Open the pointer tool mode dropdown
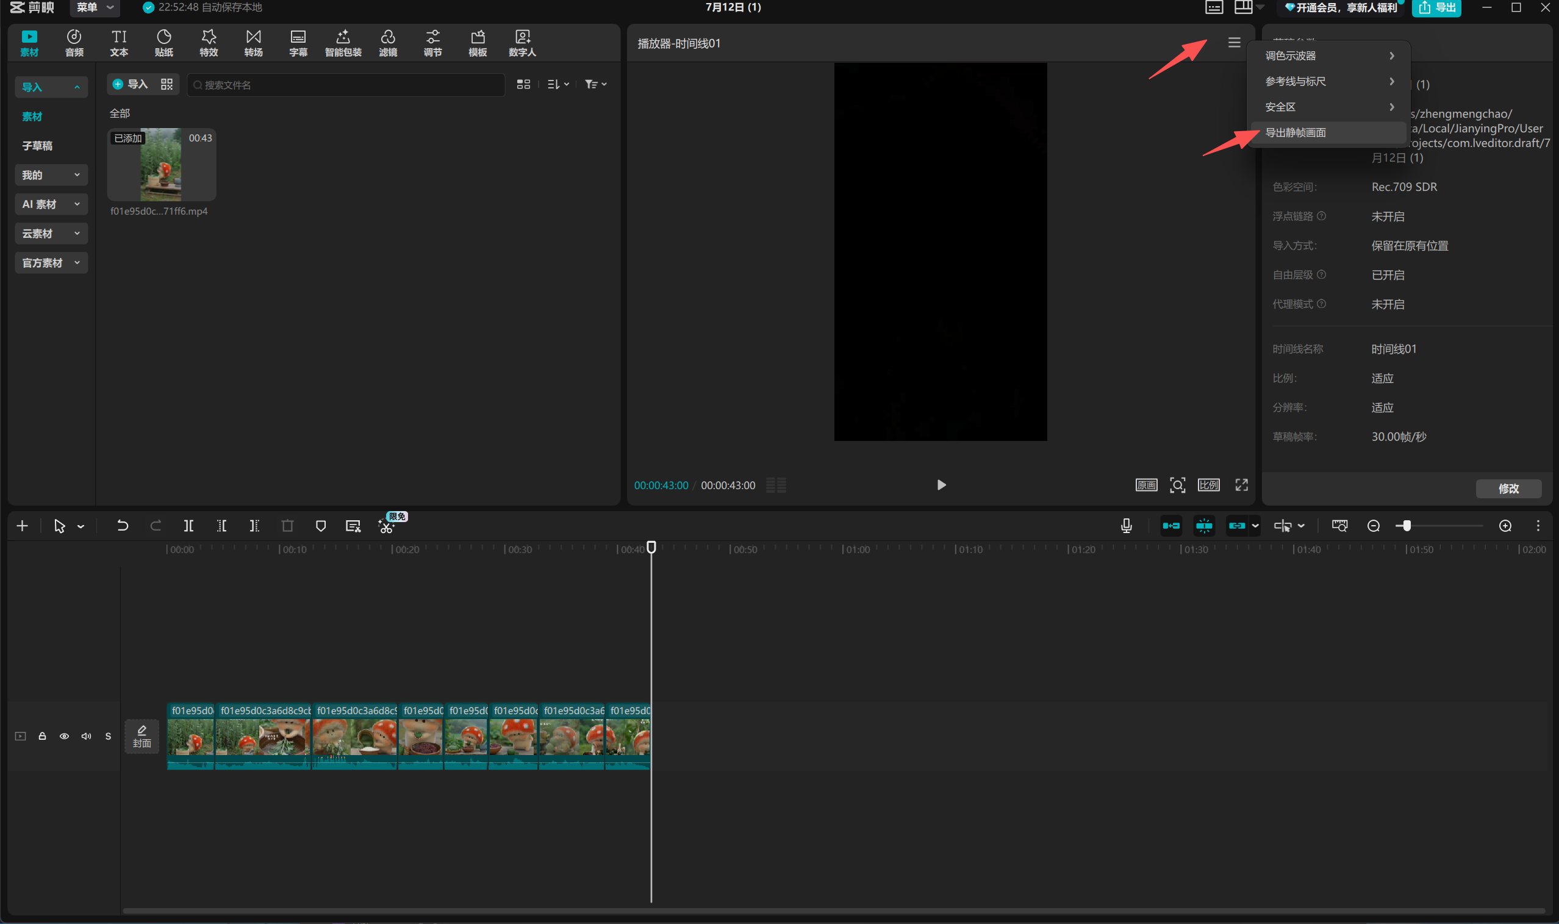The image size is (1559, 924). pos(81,527)
